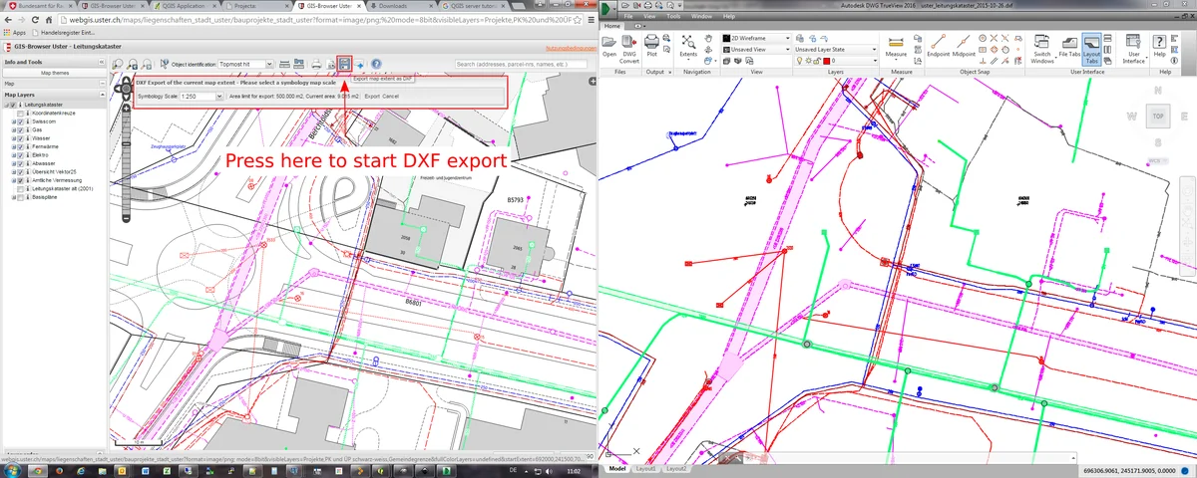Click the Export map extent as DXF icon
The width and height of the screenshot is (1197, 478).
click(344, 64)
